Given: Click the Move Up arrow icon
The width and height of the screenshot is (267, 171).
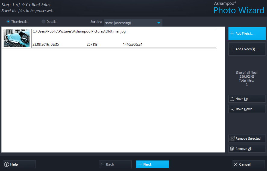Looking at the screenshot, I should 232,99.
